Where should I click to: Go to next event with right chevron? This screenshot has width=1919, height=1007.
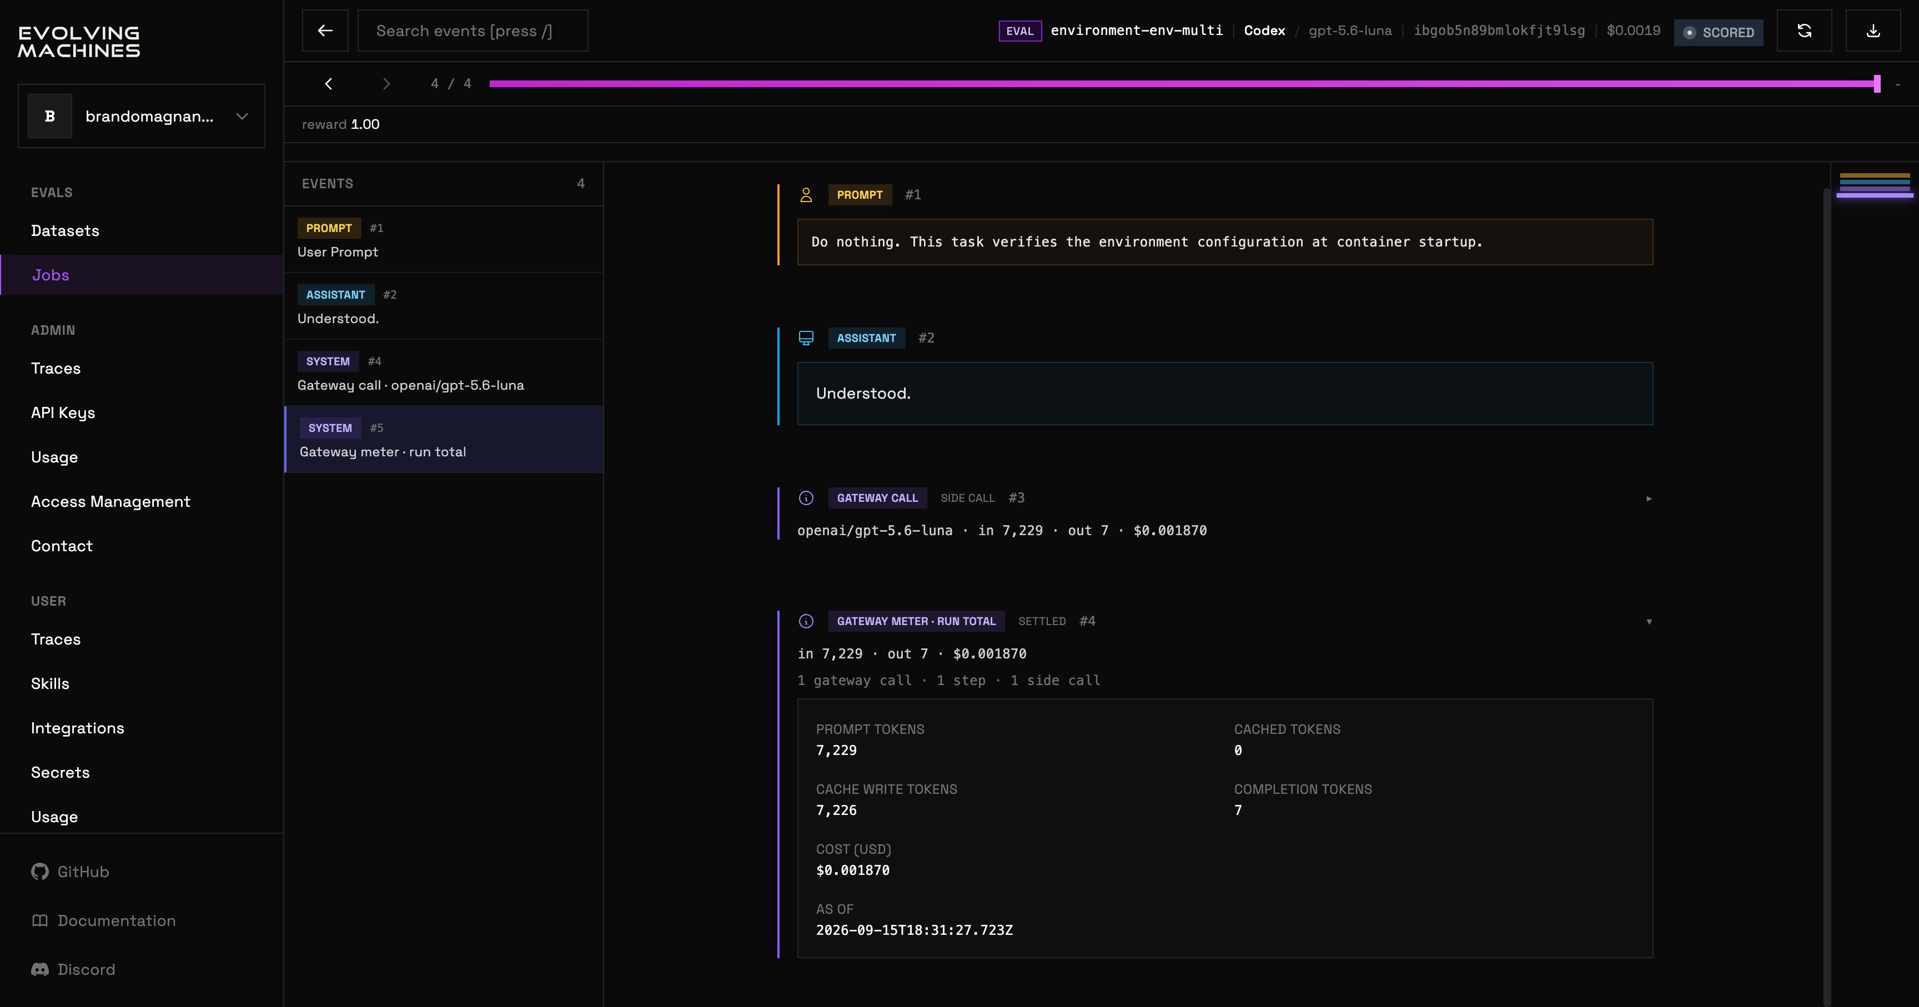(386, 83)
